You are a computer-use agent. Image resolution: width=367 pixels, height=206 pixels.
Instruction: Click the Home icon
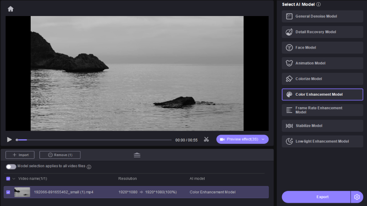(11, 9)
